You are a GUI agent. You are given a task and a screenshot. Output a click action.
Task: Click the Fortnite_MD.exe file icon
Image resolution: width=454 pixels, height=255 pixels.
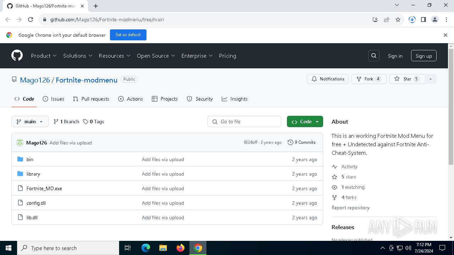(20, 188)
